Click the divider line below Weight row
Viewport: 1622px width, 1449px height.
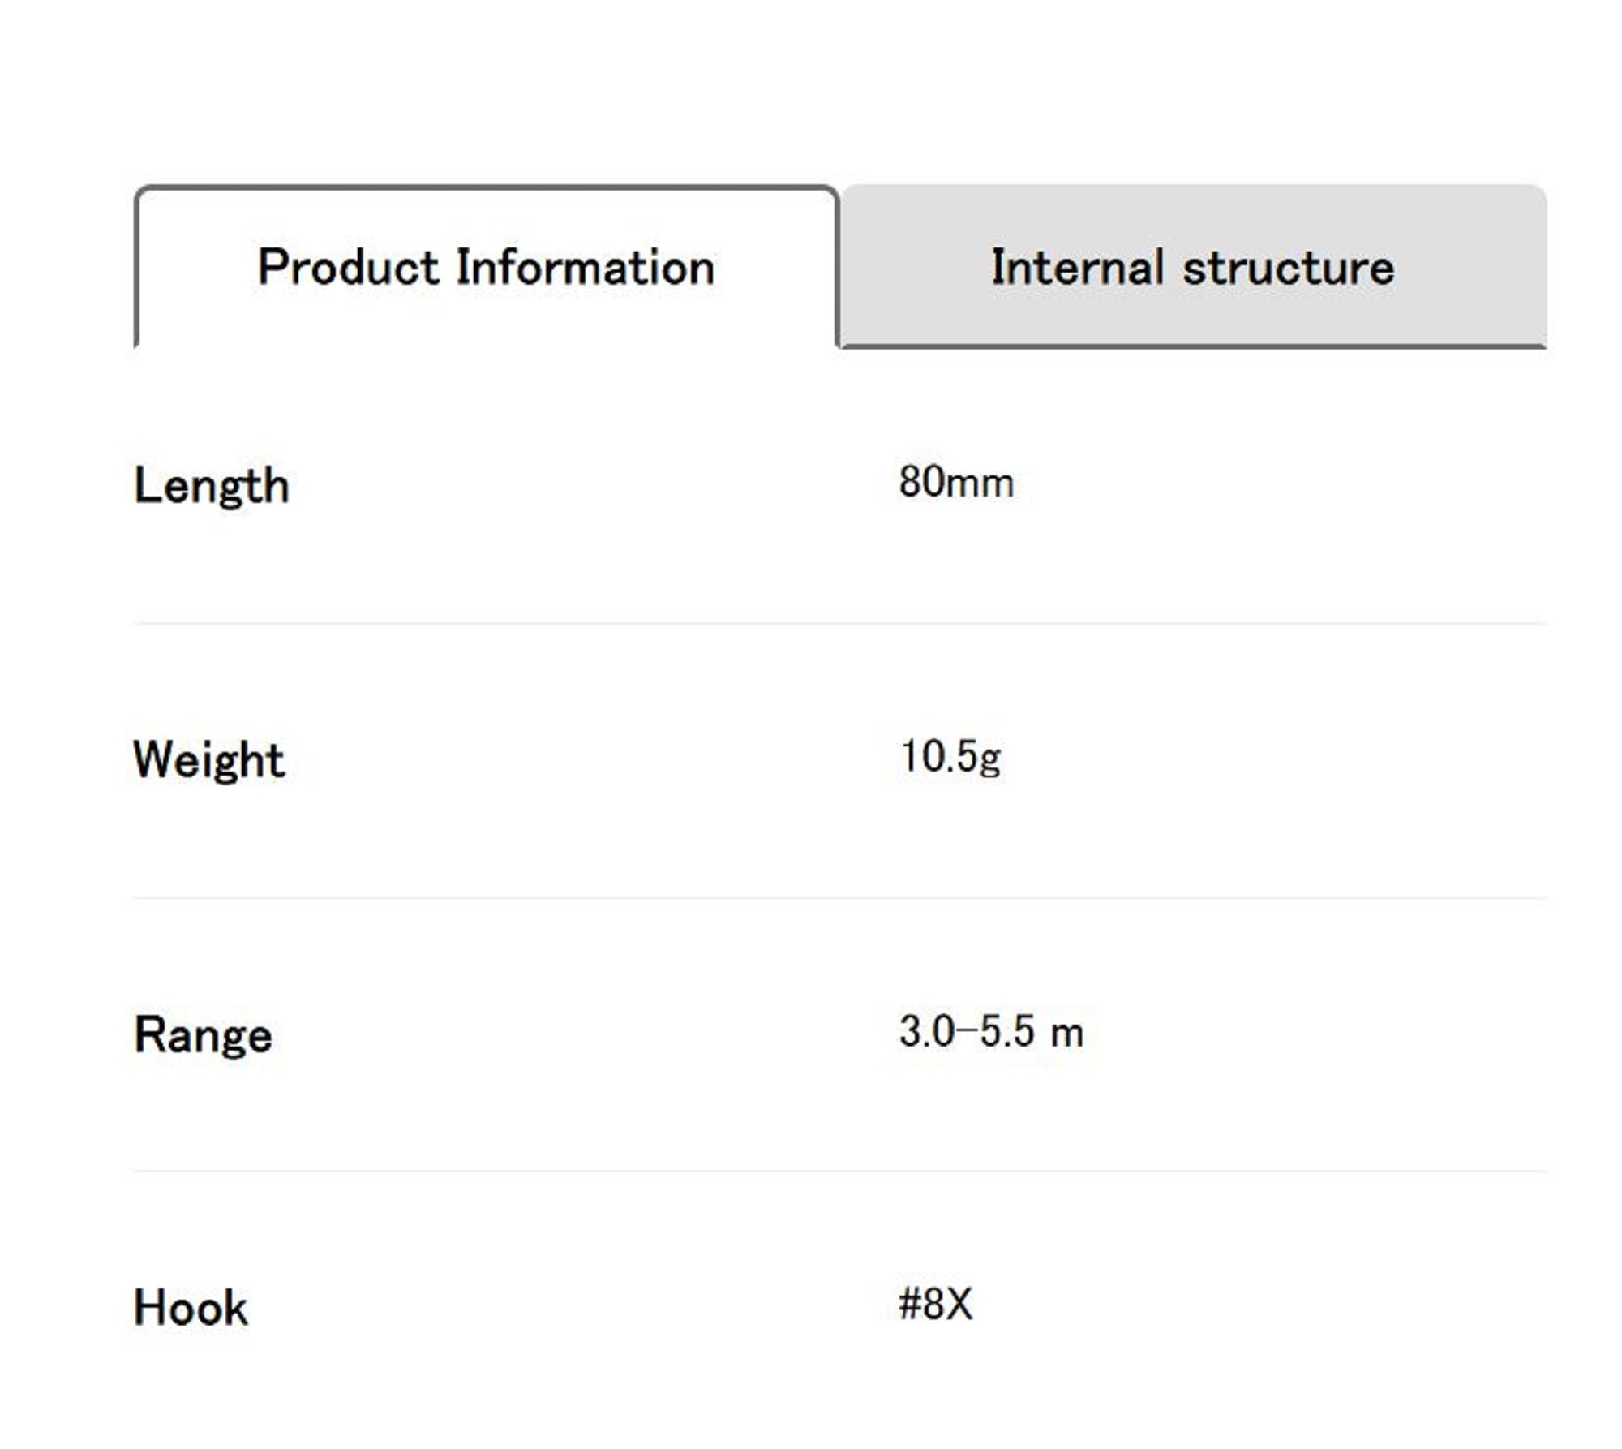point(839,897)
